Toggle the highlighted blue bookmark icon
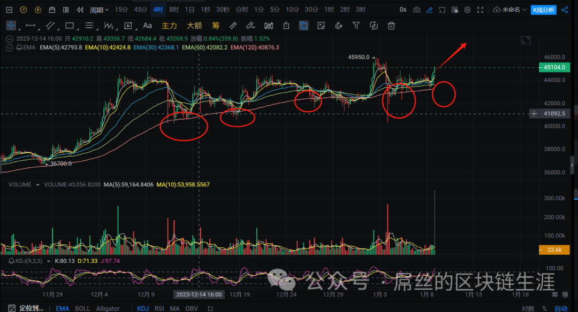This screenshot has width=578, height=312. (303, 26)
